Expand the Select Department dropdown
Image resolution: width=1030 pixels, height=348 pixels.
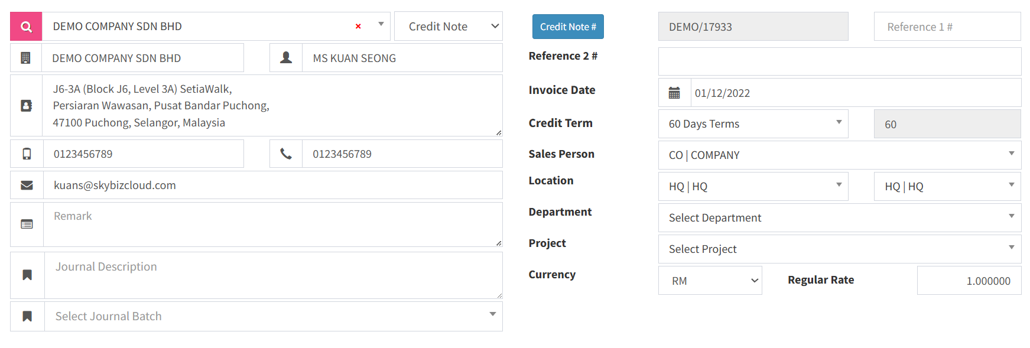coord(839,218)
